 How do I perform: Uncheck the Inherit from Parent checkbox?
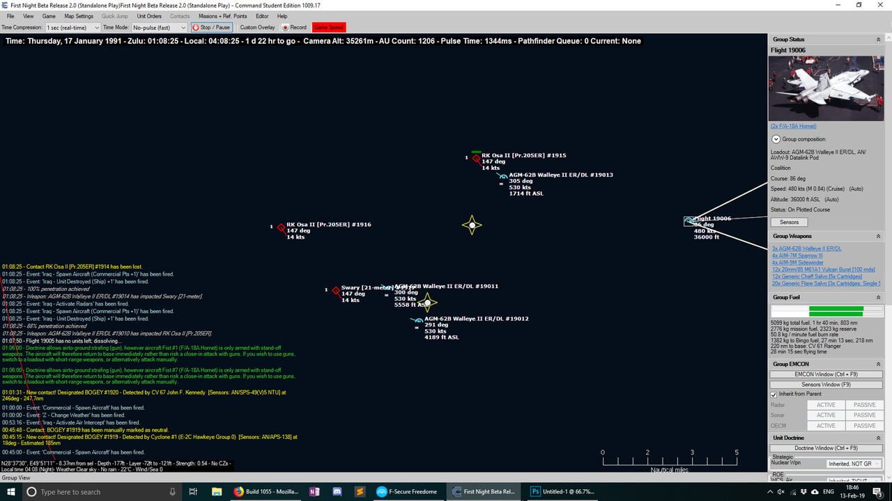pyautogui.click(x=774, y=394)
